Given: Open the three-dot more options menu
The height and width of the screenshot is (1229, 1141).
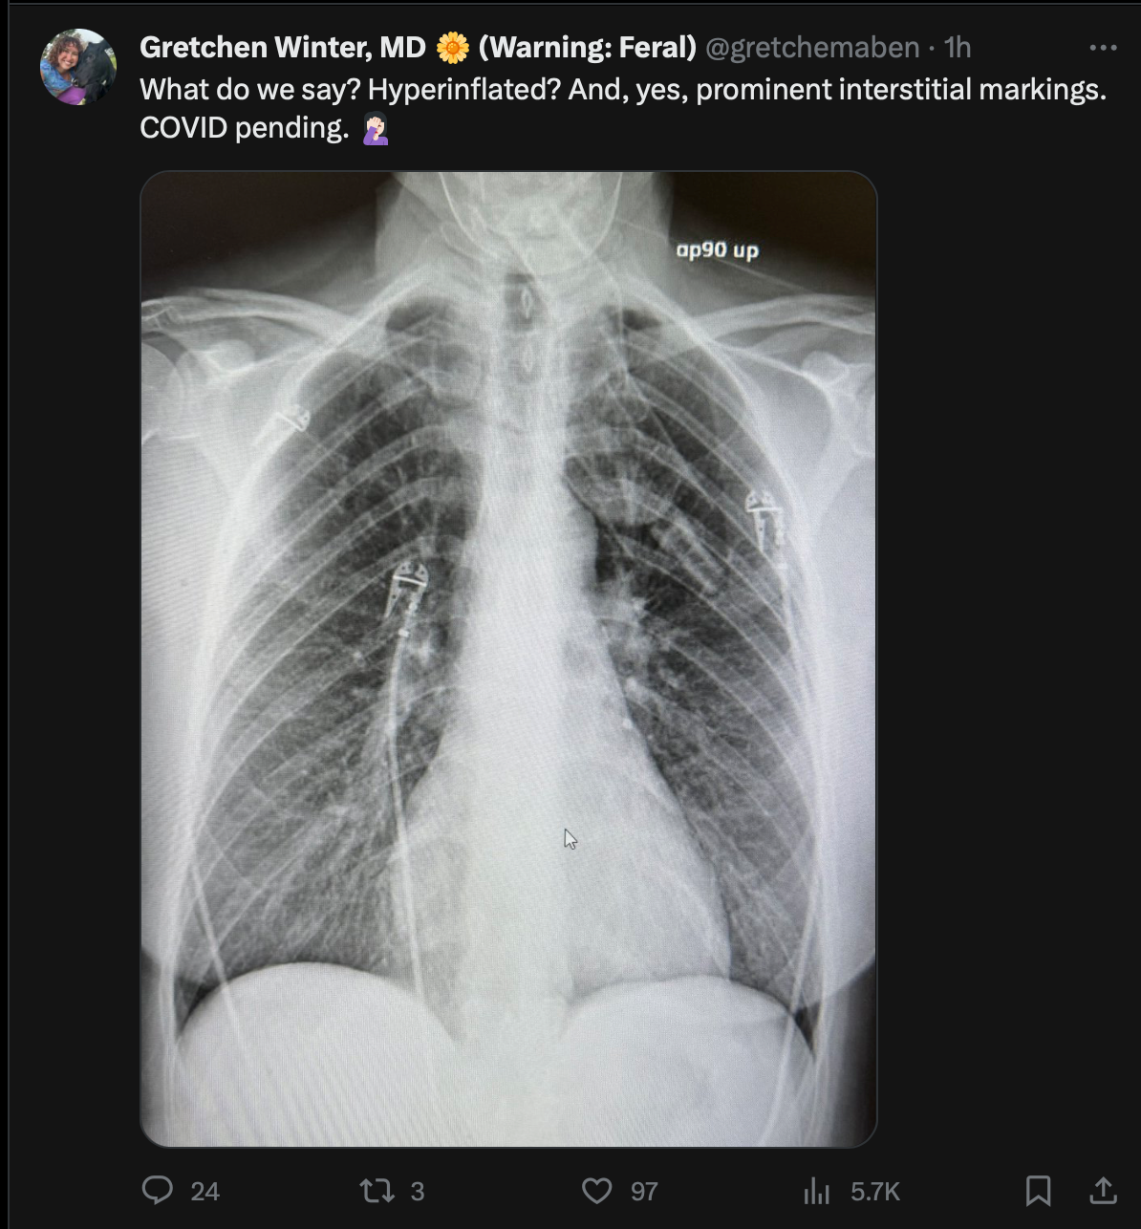Looking at the screenshot, I should 1103,48.
